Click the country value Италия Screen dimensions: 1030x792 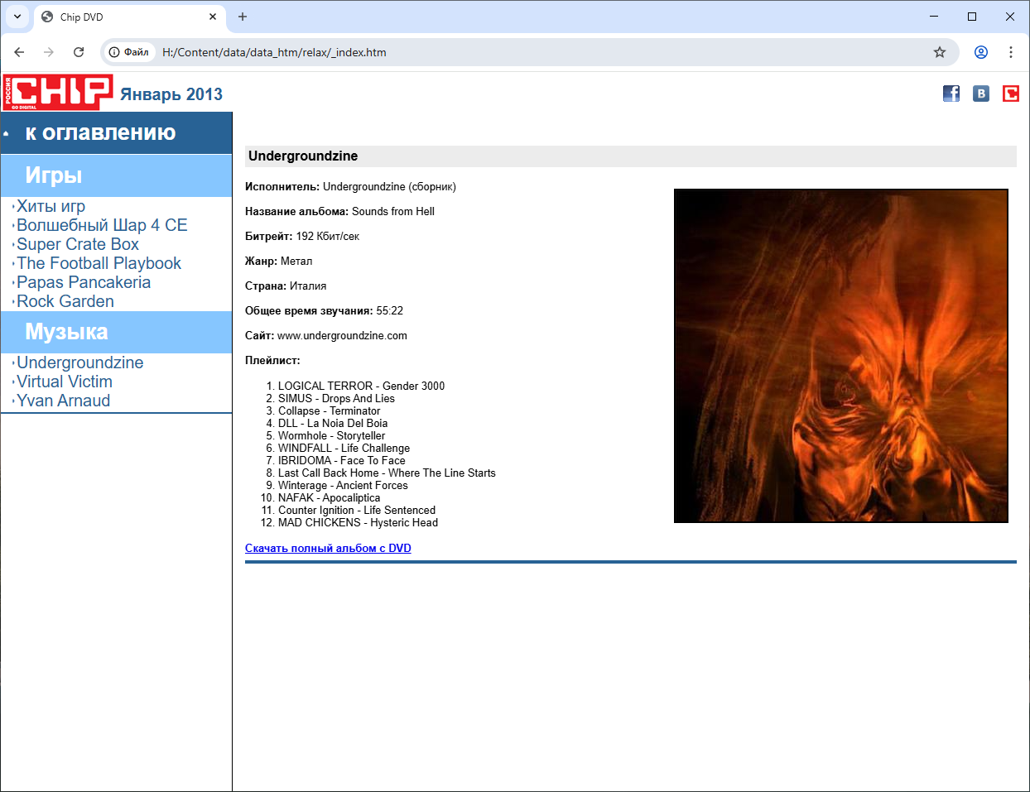[308, 286]
